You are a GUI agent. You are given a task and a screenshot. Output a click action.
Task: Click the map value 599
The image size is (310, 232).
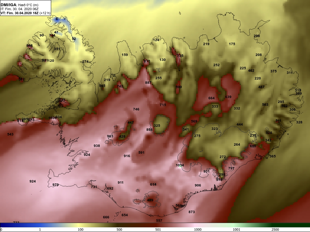179,87
